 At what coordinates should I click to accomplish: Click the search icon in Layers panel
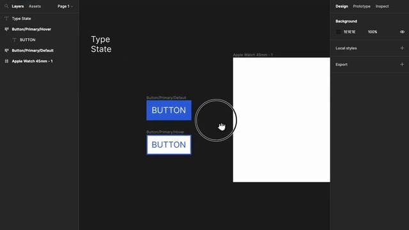pos(6,6)
